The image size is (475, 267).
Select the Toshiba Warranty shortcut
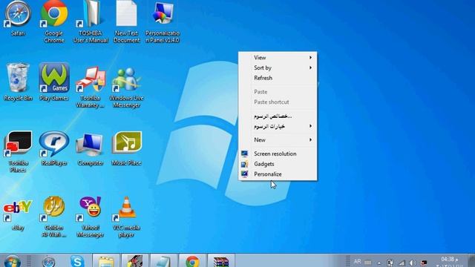coord(91,86)
